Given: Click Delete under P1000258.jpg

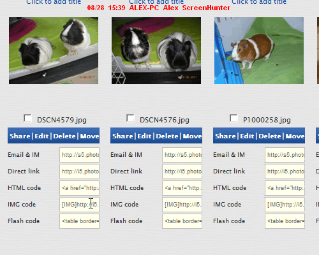Looking at the screenshot, I should coord(270,136).
